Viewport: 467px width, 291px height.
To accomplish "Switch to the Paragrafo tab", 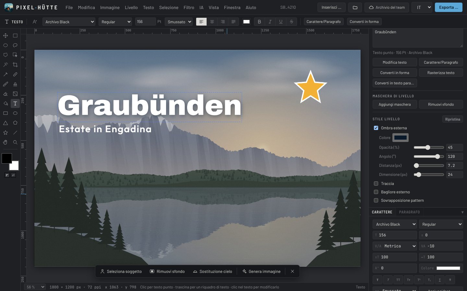I will pos(409,212).
